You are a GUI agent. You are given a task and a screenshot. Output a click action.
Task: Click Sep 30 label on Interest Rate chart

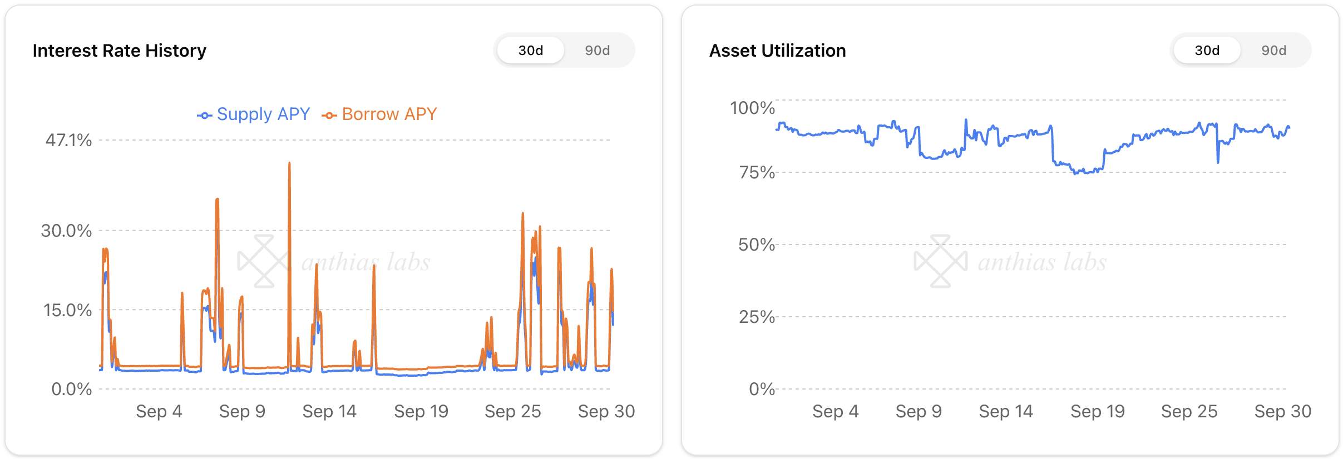[x=606, y=411]
